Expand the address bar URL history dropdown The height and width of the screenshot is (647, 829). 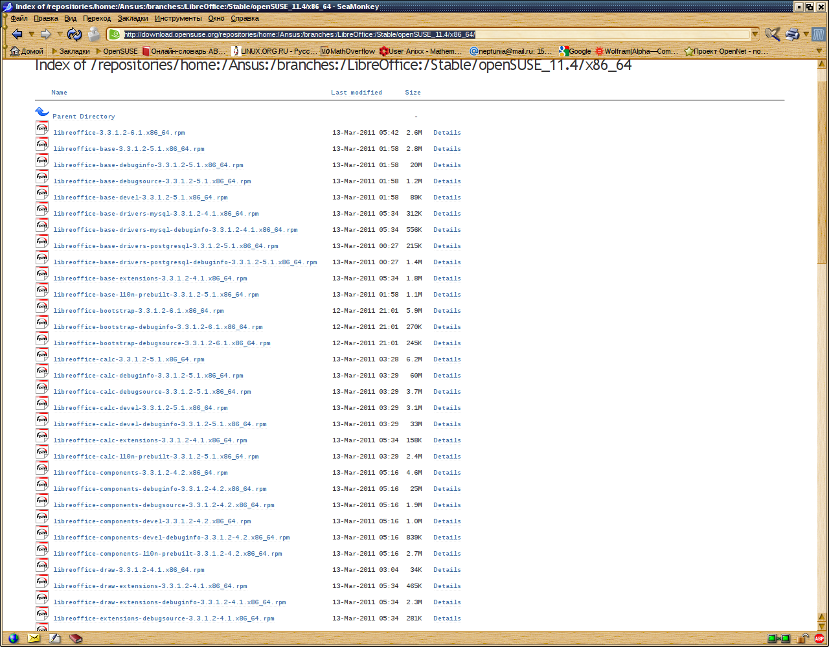tap(755, 34)
